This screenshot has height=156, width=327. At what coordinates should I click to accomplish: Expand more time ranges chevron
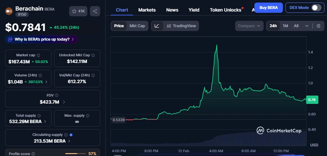[307, 26]
